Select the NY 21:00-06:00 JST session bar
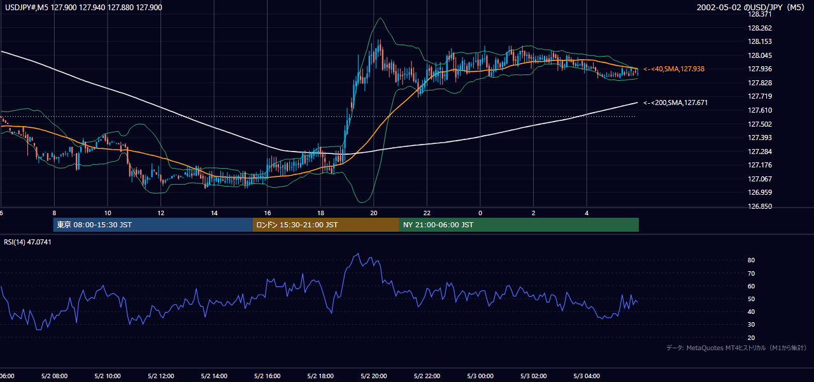814x382 pixels. (x=519, y=225)
